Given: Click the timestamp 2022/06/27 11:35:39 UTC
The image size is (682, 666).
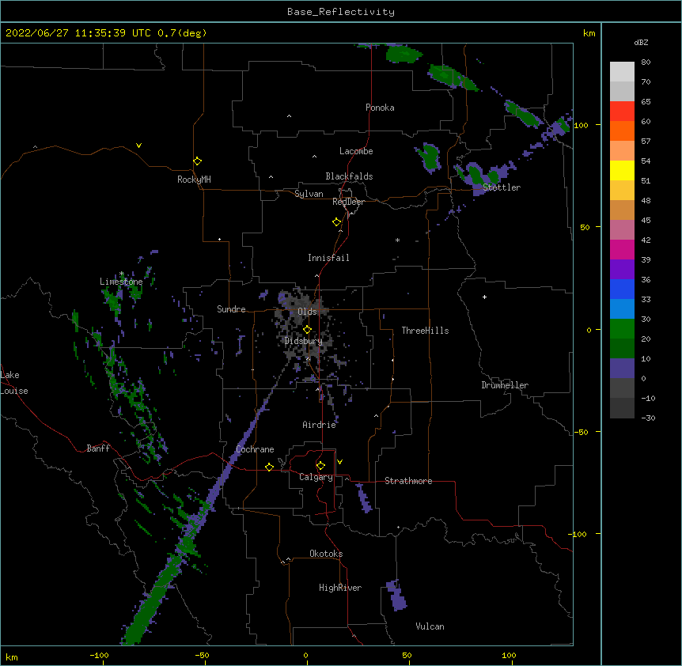Looking at the screenshot, I should 78,33.
